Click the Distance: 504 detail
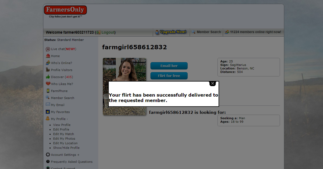 pyautogui.click(x=231, y=72)
